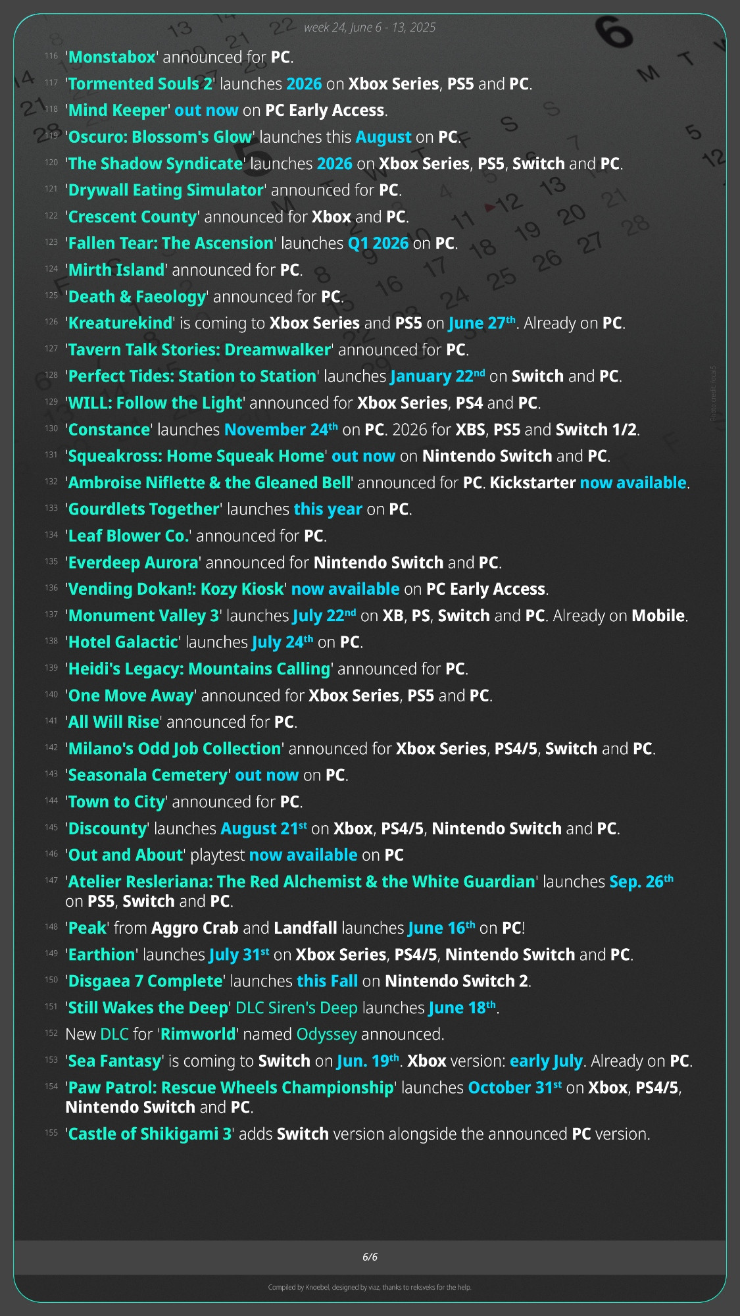Screen dimensions: 740x1316
Task: Select 'Heidi's Legacy: Mountains Calling' title
Action: tap(199, 669)
